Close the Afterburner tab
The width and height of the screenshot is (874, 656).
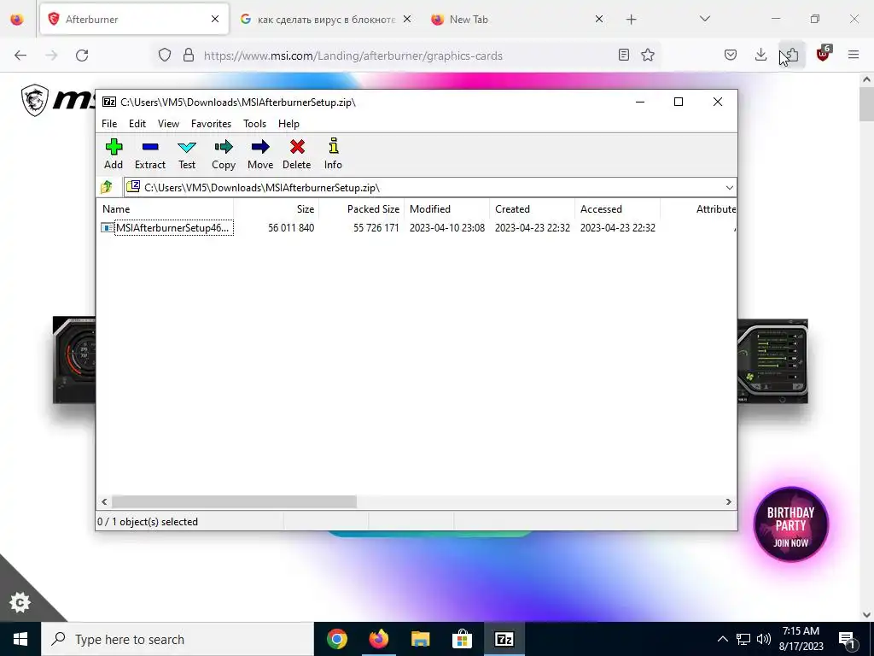tap(215, 19)
